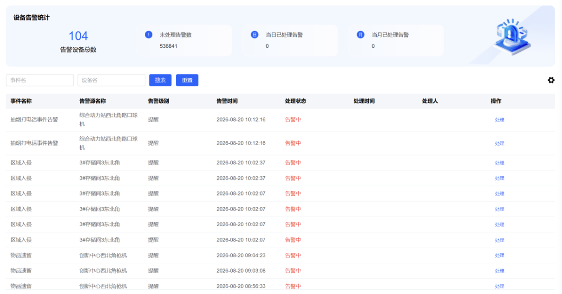Click 创新中心西北角枪机 in the 09:03:08 row
Viewport: 562px width, 294px height.
tap(103, 271)
